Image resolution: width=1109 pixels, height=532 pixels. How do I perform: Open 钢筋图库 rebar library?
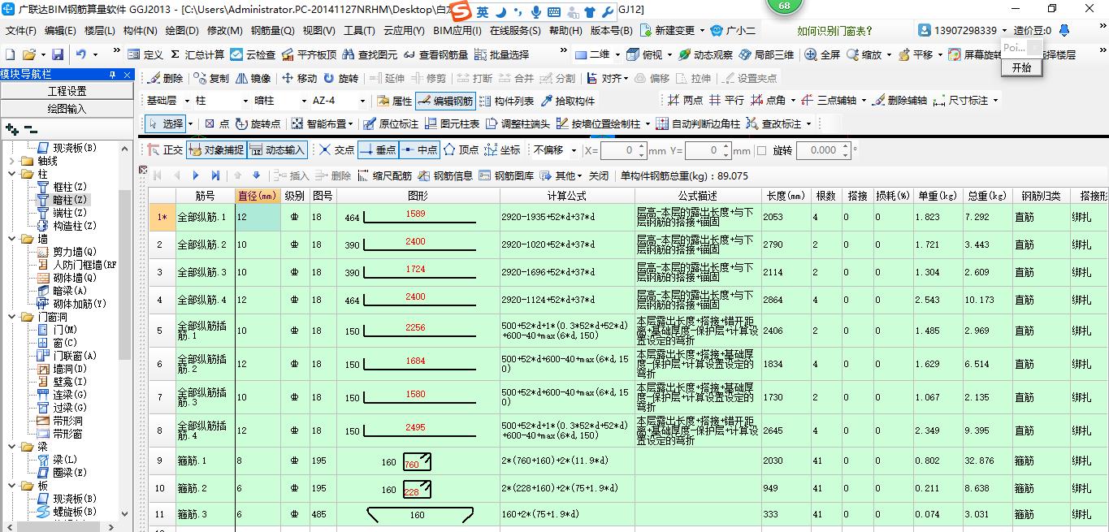pos(507,175)
